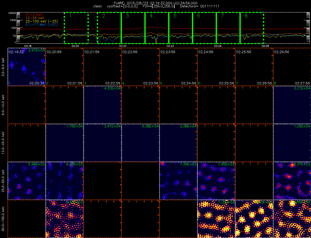The image size is (311, 238).
Task: Click the 2.41E+04 peak value
Action: [113, 126]
